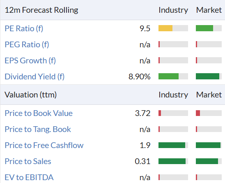The image size is (225, 183).
Task: Click the Price to Sales Industry bar
Action: pos(173,161)
